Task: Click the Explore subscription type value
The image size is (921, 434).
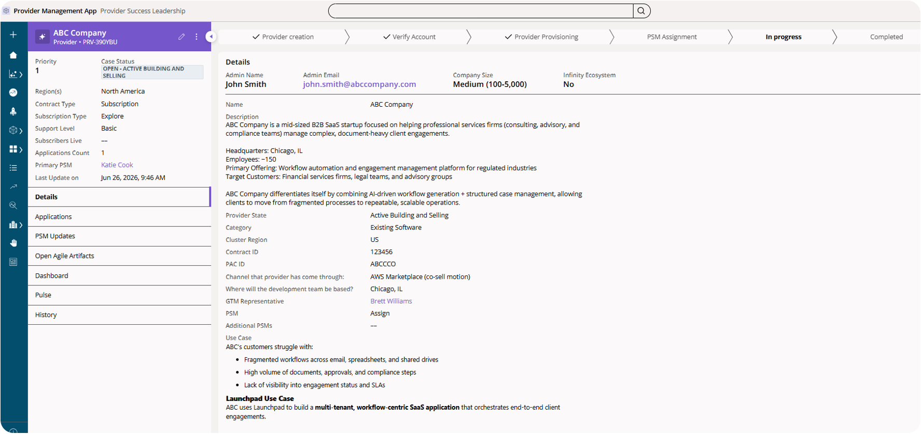Action: (x=113, y=117)
